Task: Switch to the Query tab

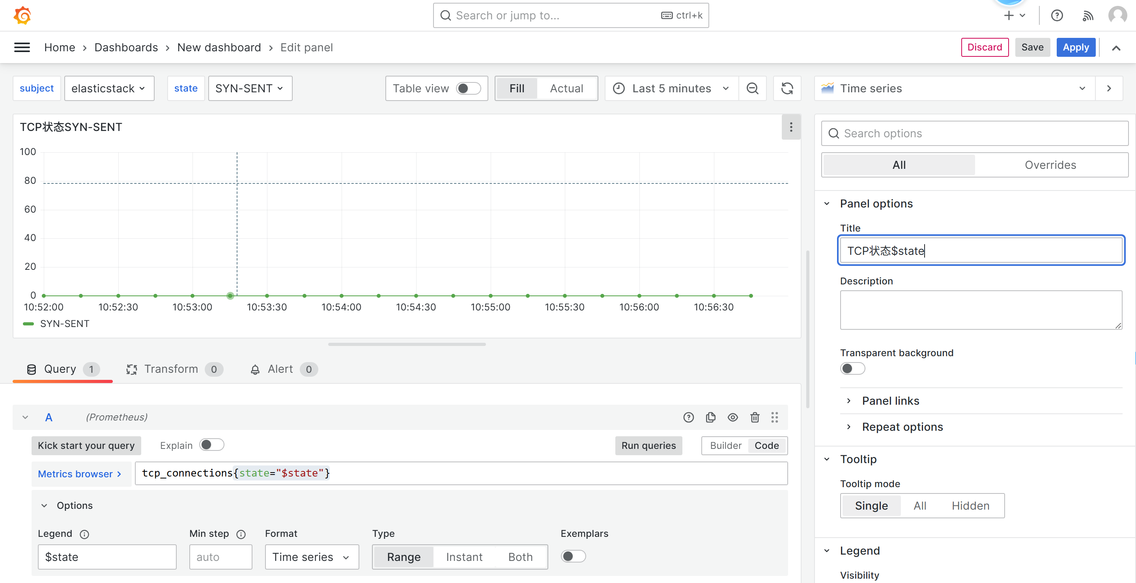Action: tap(63, 369)
